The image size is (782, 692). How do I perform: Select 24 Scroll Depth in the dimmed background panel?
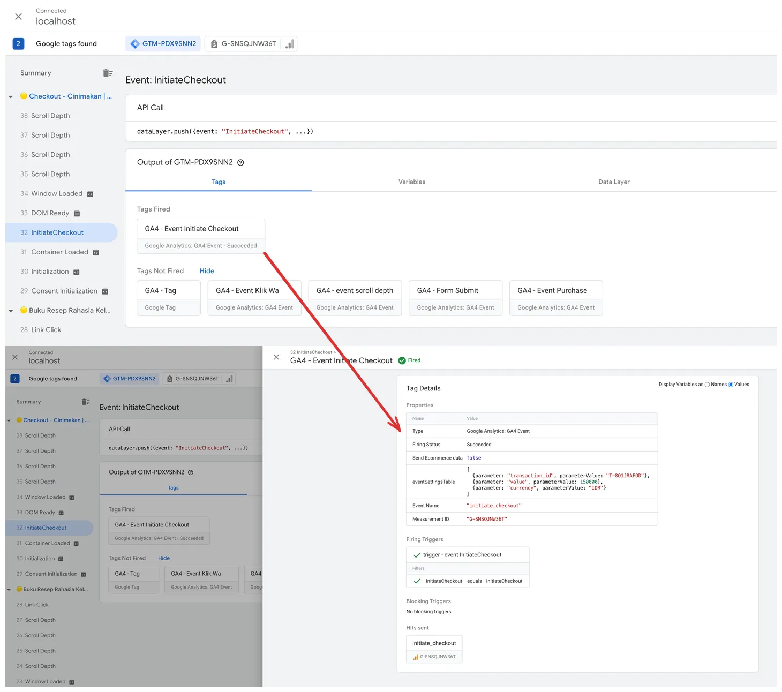pyautogui.click(x=36, y=667)
